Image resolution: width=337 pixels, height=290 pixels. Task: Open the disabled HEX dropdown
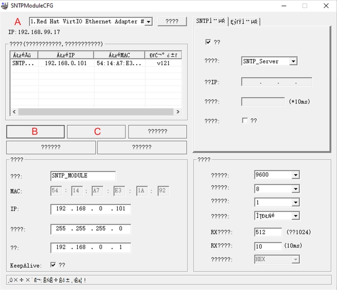tap(296, 259)
